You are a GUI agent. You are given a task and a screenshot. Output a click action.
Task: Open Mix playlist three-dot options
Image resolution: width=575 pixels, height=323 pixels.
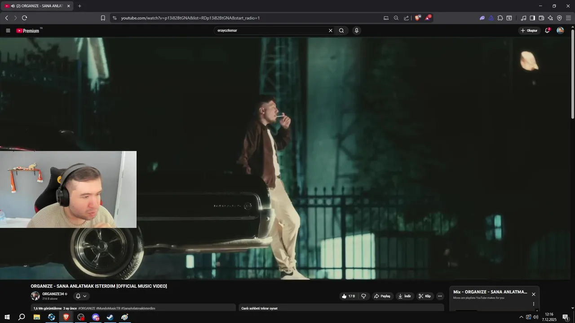pyautogui.click(x=534, y=304)
